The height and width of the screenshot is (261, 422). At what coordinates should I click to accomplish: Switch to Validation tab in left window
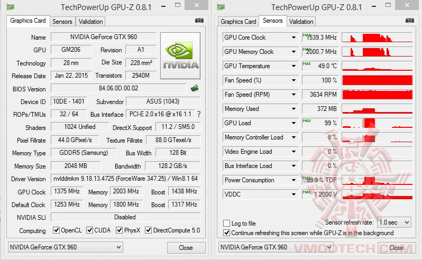click(x=90, y=22)
